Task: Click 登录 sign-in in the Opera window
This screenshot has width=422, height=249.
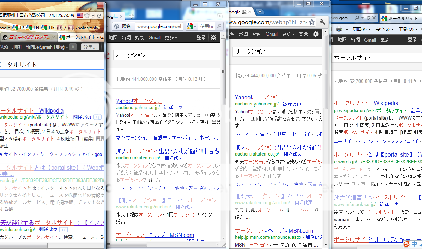Action: (x=201, y=37)
